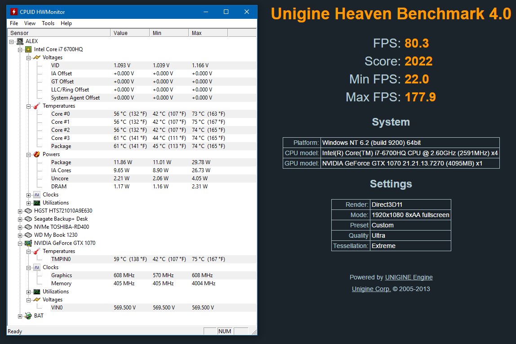Click the GPU Clocks waveform icon

37,267
